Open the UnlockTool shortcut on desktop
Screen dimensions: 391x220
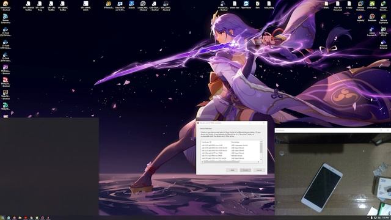pos(5,5)
